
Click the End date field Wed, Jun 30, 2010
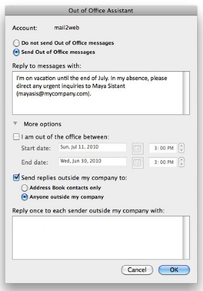(x=93, y=161)
